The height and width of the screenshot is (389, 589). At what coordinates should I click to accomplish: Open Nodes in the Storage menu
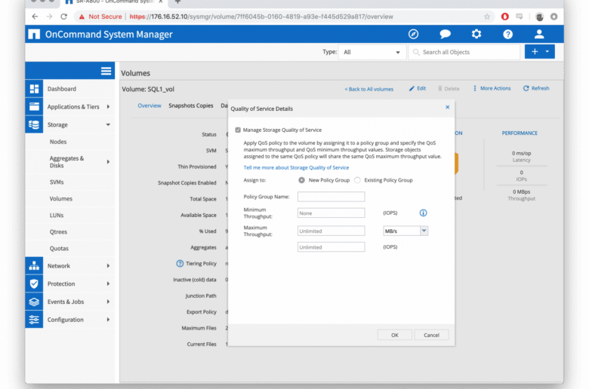[x=58, y=142]
